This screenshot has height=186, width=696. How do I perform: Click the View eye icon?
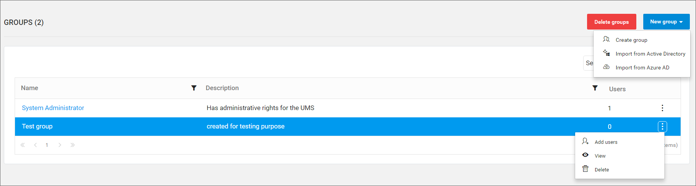[x=585, y=155]
